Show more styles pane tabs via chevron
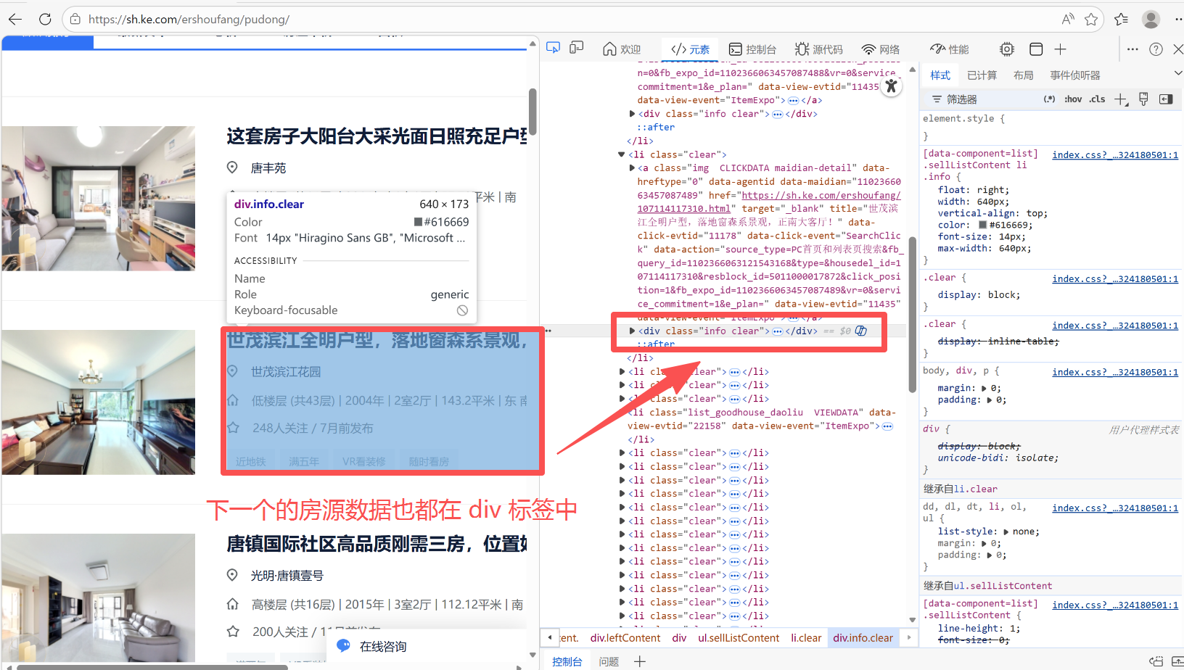This screenshot has width=1184, height=670. [x=1177, y=74]
